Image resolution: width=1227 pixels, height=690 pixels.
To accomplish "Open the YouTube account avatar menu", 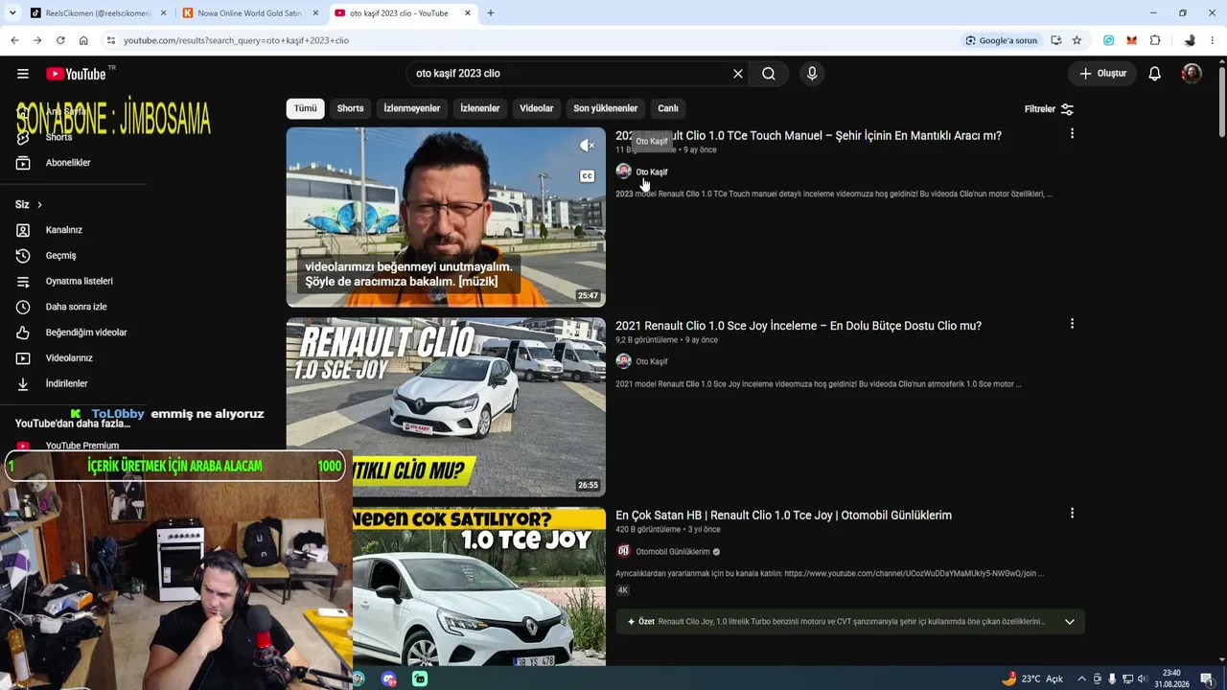I will (1192, 74).
